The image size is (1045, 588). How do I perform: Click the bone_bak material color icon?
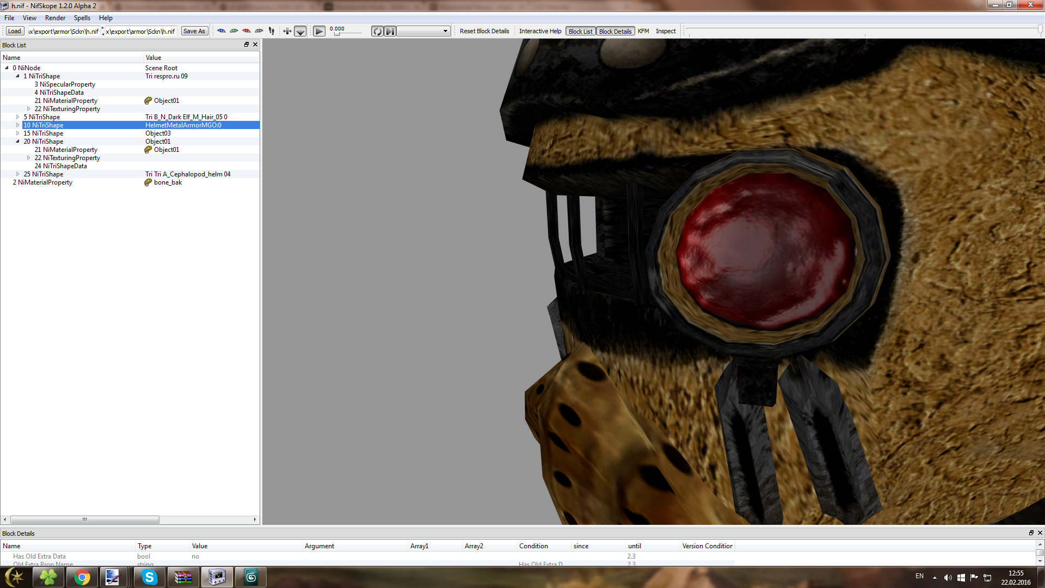[x=148, y=182]
